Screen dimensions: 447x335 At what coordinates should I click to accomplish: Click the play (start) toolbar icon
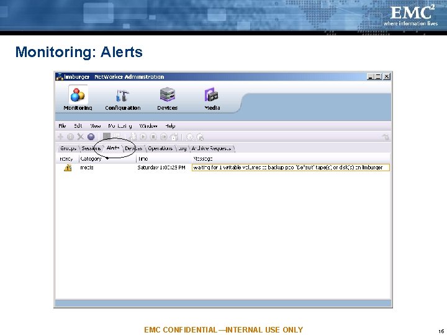[143, 137]
